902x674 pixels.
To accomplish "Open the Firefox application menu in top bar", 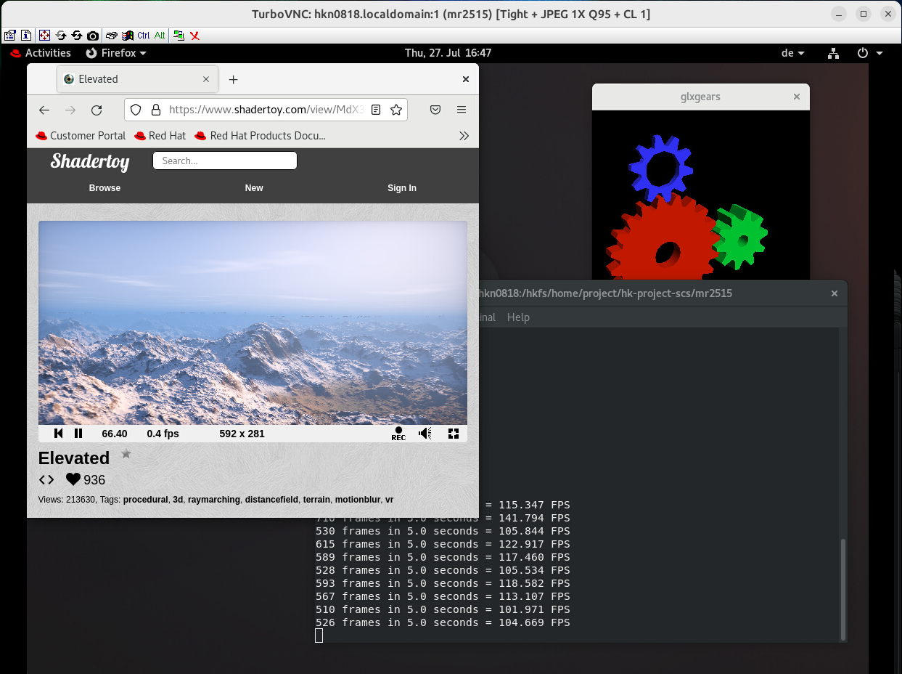I will coord(116,53).
